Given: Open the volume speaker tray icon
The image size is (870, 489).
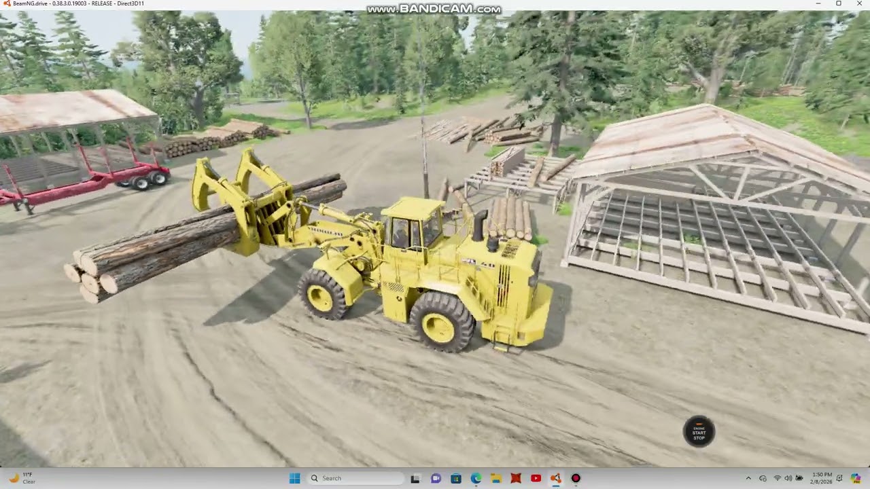Looking at the screenshot, I should coord(788,478).
